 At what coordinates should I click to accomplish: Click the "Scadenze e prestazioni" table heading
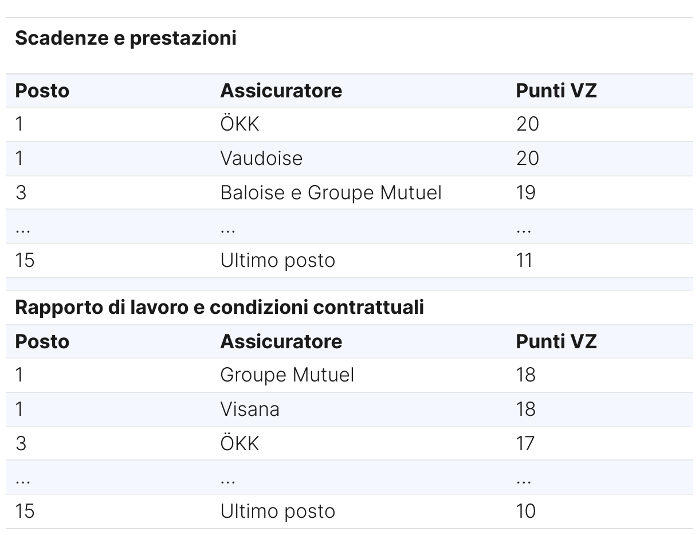coord(125,38)
